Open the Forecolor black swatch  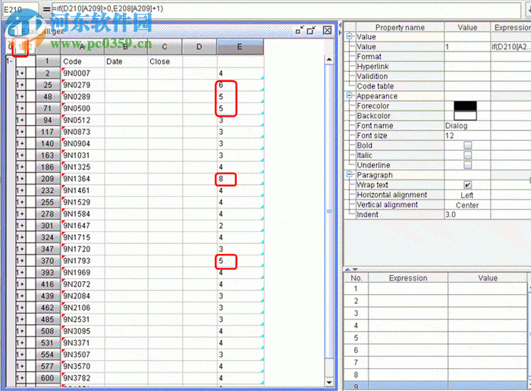pyautogui.click(x=465, y=106)
